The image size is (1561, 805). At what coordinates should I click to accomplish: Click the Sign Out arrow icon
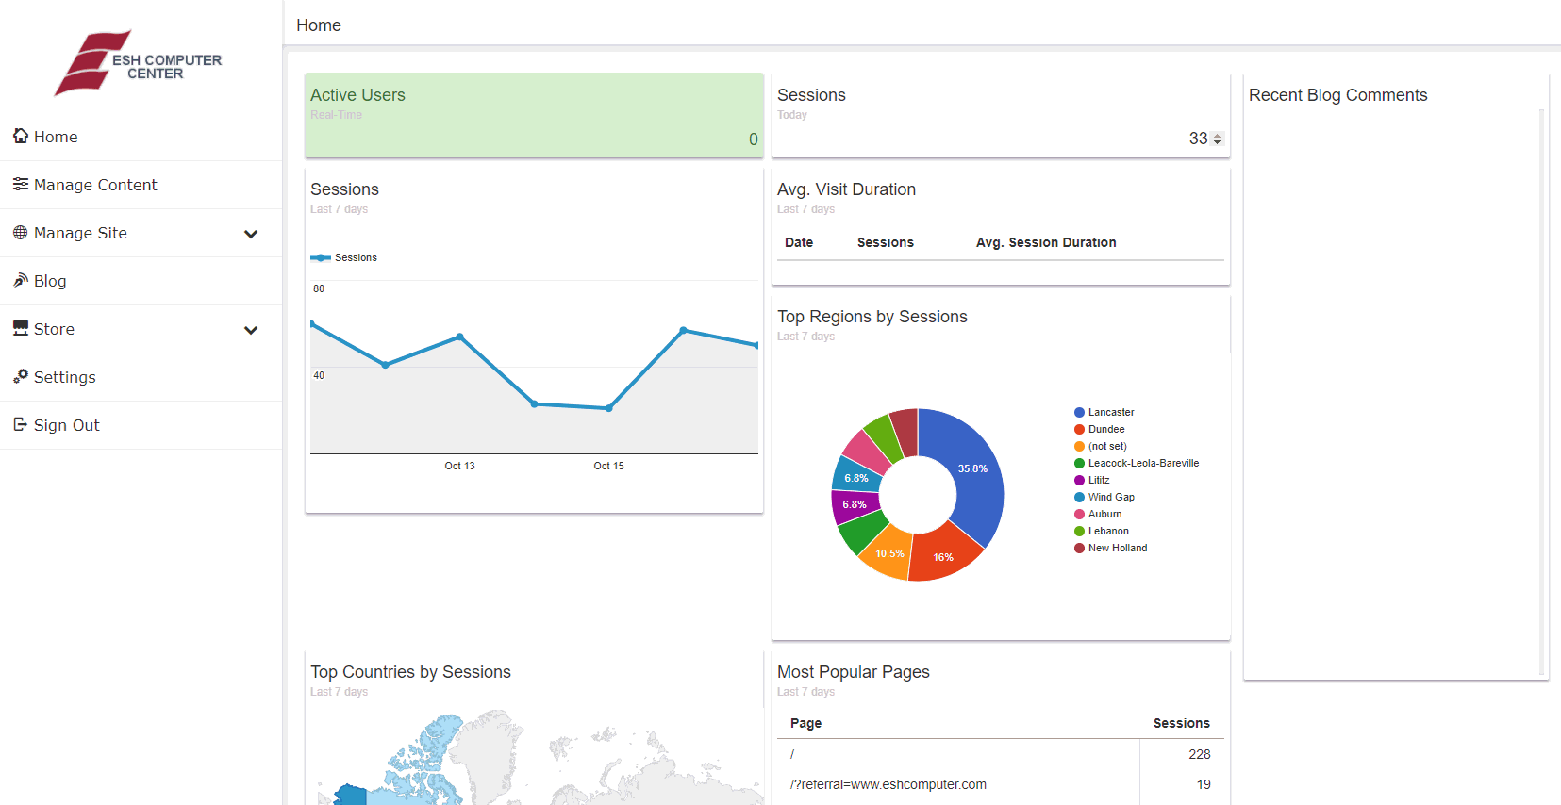pyautogui.click(x=21, y=424)
